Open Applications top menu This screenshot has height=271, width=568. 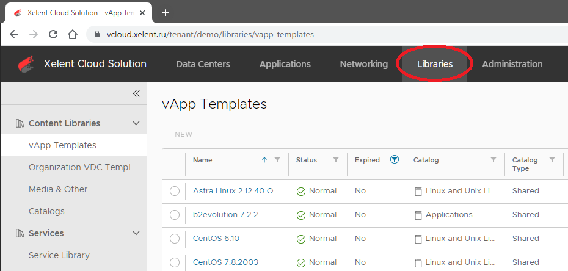(285, 64)
